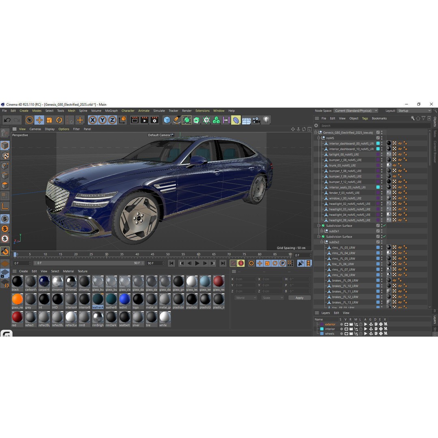Click the Bend deformer icon
438x438 pixels.
click(236, 120)
